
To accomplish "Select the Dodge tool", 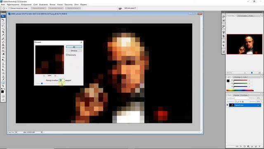I will (x=3, y=60).
